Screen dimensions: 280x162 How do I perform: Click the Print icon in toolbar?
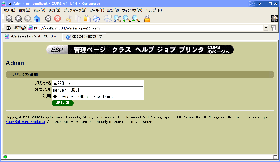[x=96, y=19]
